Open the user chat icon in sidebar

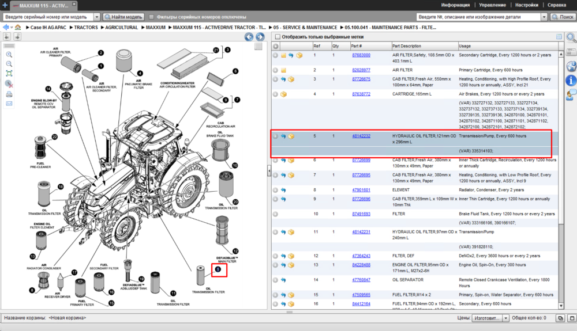click(x=571, y=95)
